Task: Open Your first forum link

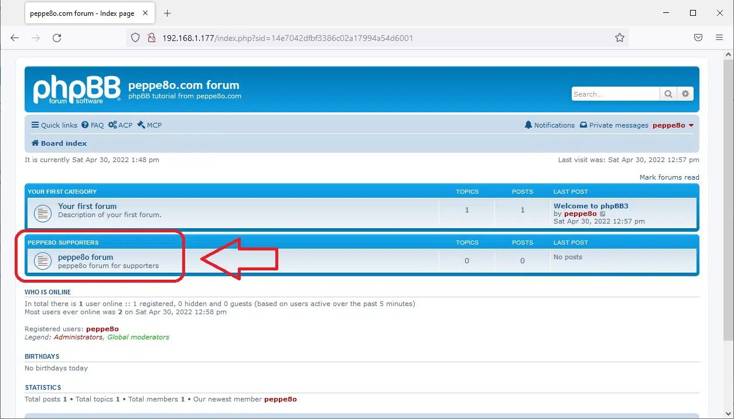Action: (x=87, y=206)
